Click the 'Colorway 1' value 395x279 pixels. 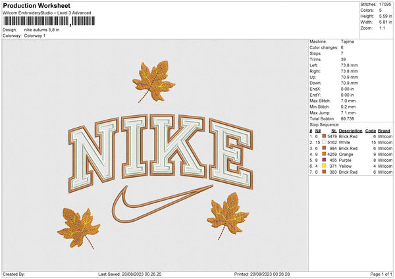[x=35, y=36]
